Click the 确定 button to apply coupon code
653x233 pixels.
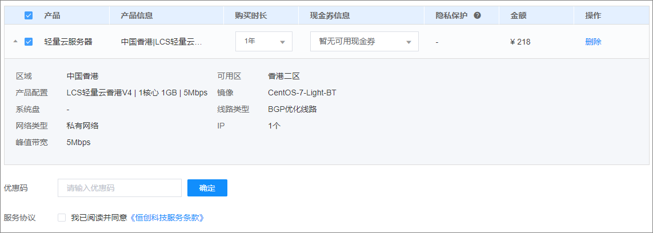coord(207,188)
